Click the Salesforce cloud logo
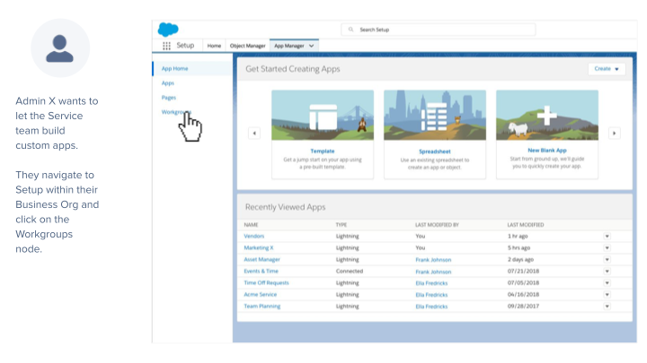This screenshot has width=647, height=363. pyautogui.click(x=168, y=29)
